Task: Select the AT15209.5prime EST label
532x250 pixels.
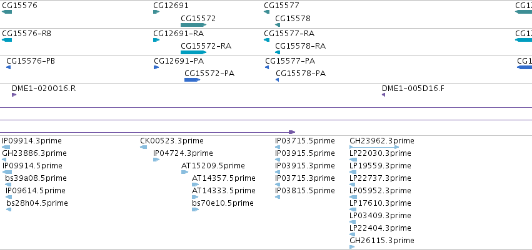Action: coord(213,166)
